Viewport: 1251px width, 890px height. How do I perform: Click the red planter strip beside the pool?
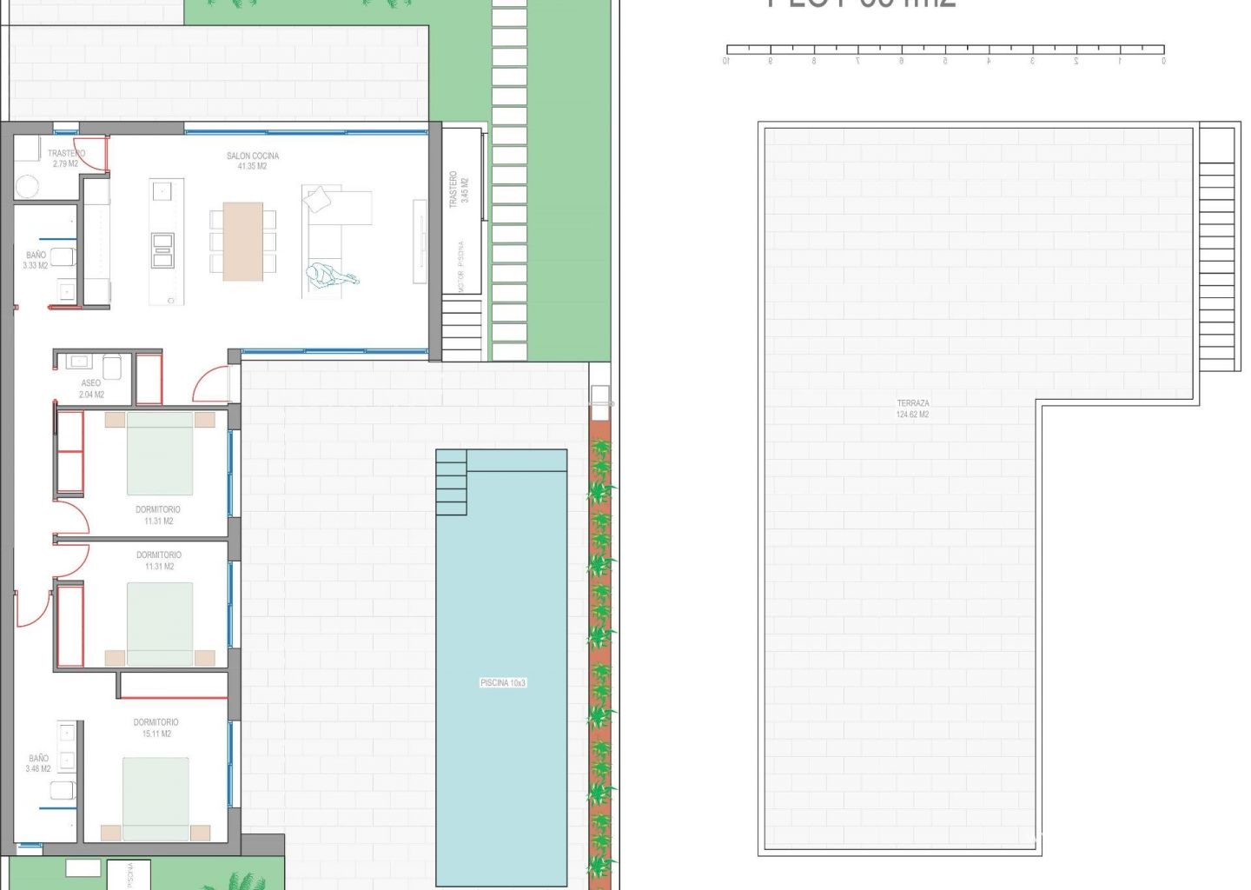599,652
